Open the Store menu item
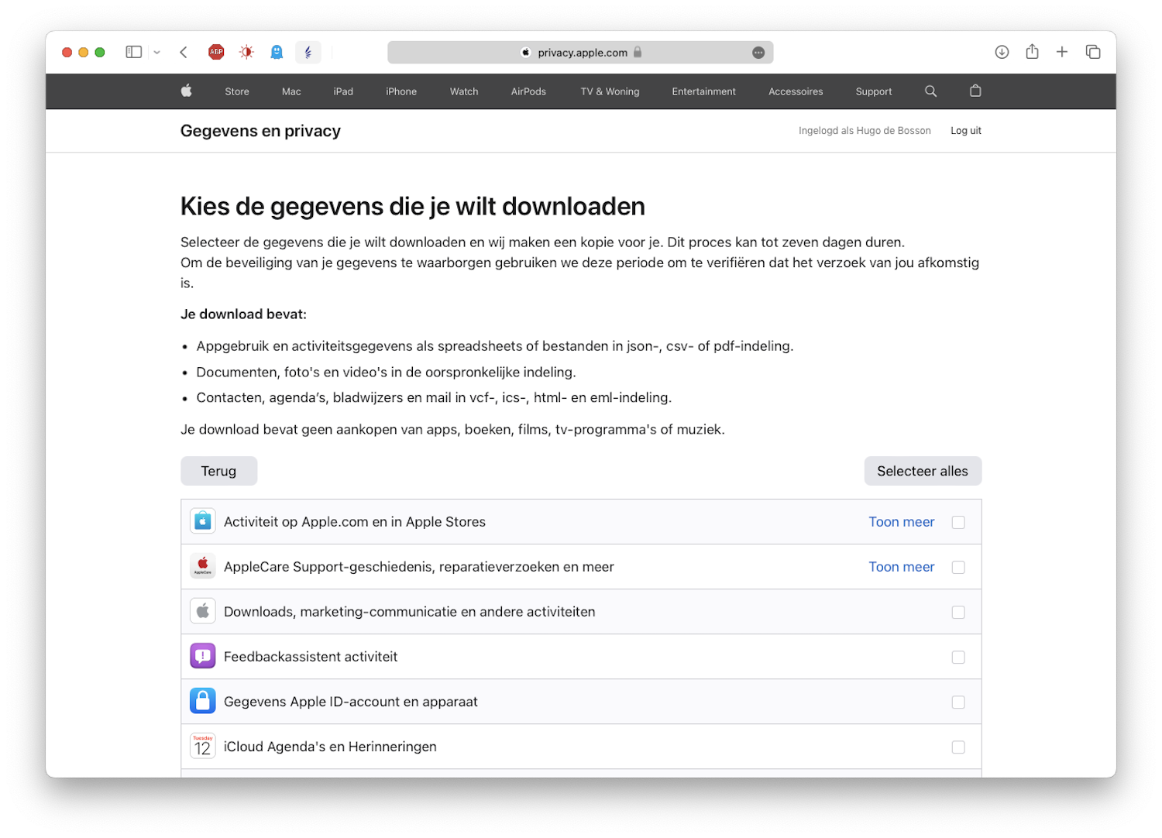Image resolution: width=1162 pixels, height=838 pixels. [x=237, y=91]
